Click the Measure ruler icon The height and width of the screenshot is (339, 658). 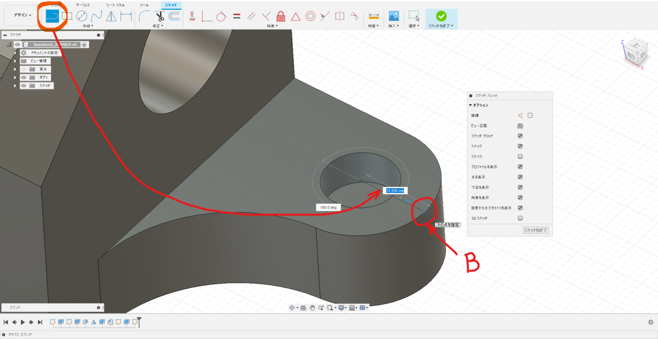374,16
